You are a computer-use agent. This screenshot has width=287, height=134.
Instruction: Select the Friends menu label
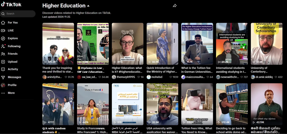tap(13, 54)
